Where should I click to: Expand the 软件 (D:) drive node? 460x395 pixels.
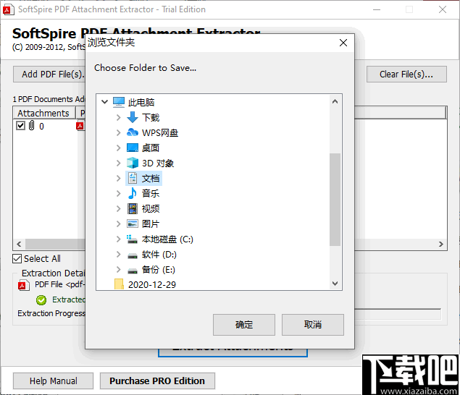pos(118,255)
